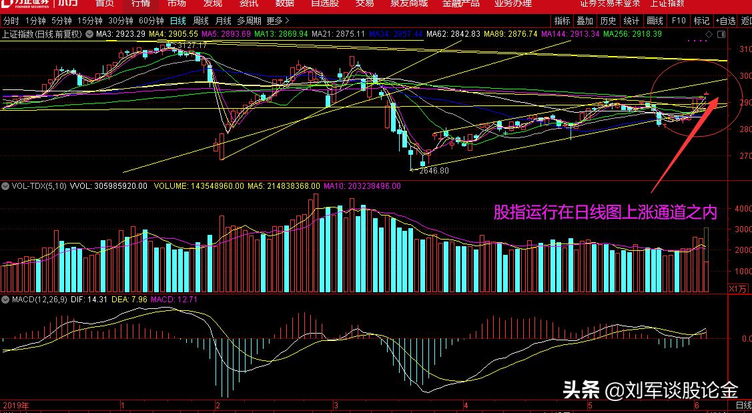Click the DEA: 7.96 value
This screenshot has height=413, width=752.
[129, 300]
